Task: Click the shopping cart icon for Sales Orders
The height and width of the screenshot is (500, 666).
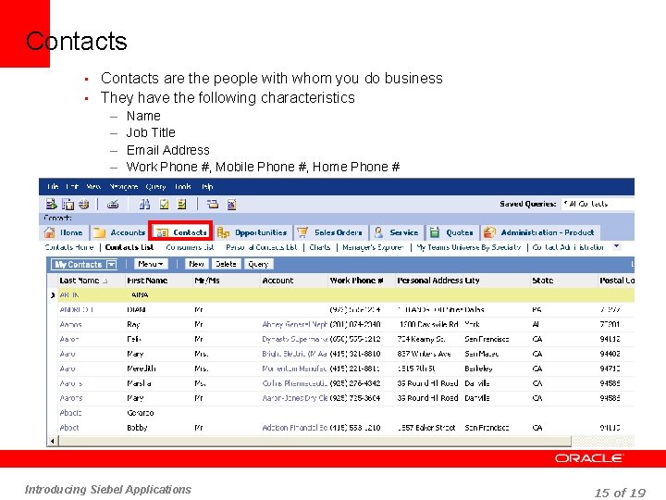Action: tap(302, 232)
